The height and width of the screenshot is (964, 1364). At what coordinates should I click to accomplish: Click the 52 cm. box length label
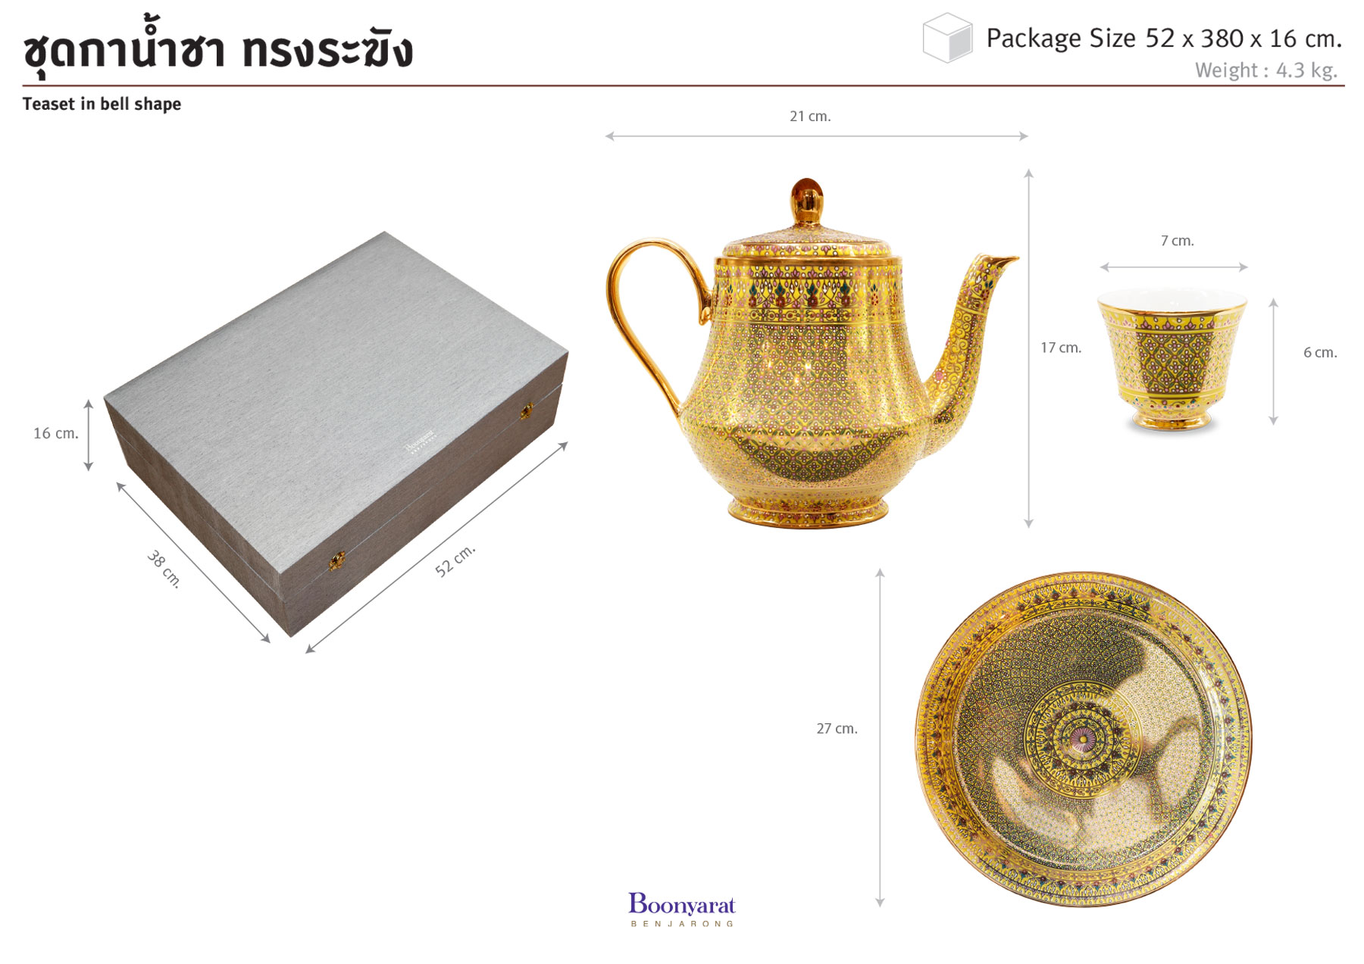click(455, 560)
